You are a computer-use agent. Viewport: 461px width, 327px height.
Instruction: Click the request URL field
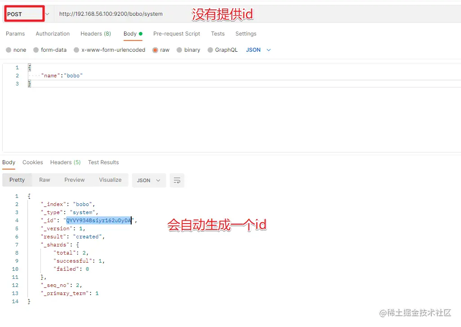[x=111, y=14]
